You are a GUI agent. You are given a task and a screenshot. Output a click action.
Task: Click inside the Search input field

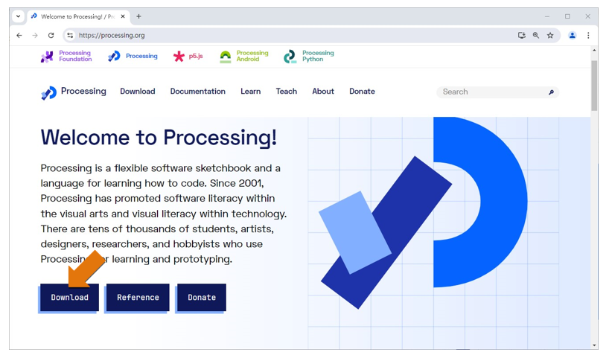[x=494, y=92]
